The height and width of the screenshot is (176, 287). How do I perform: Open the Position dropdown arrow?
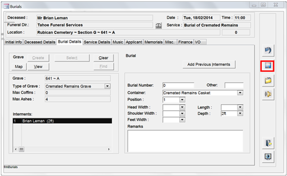pos(182,99)
